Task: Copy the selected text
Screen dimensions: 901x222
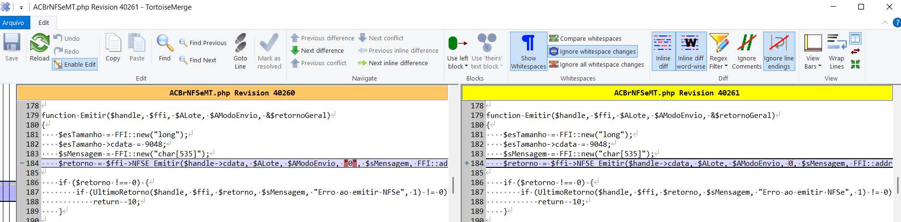Action: tap(113, 48)
